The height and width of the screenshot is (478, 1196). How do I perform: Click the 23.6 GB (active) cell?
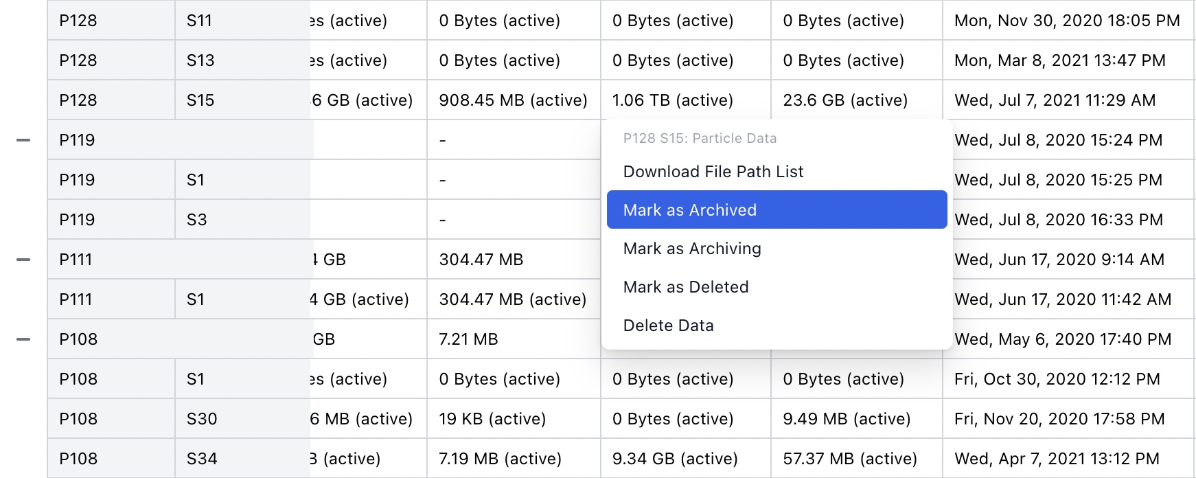pyautogui.click(x=844, y=100)
